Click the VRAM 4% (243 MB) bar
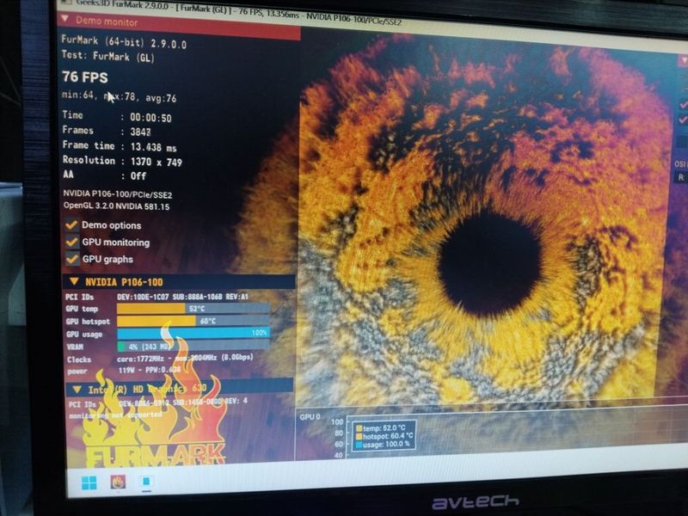The width and height of the screenshot is (688, 516). [x=193, y=347]
